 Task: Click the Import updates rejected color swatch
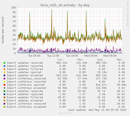pyautogui.click(x=4, y=66)
